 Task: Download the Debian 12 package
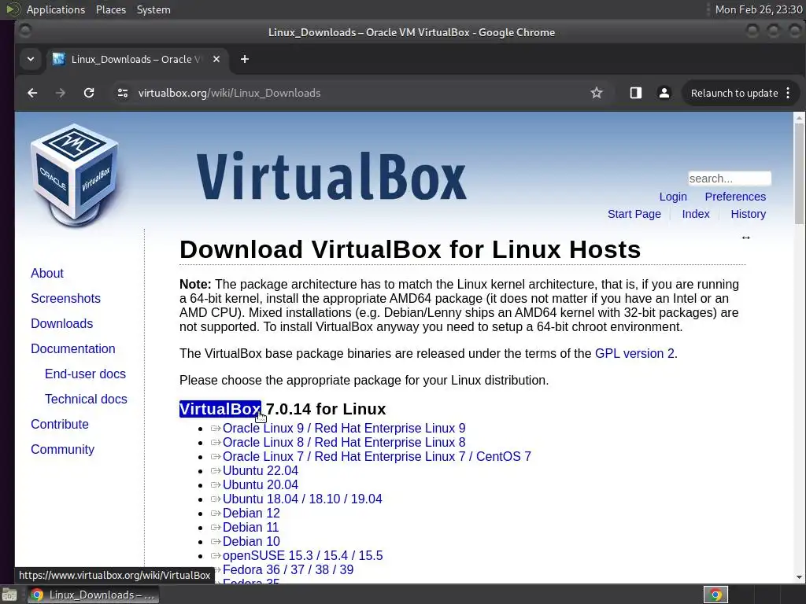pyautogui.click(x=251, y=513)
